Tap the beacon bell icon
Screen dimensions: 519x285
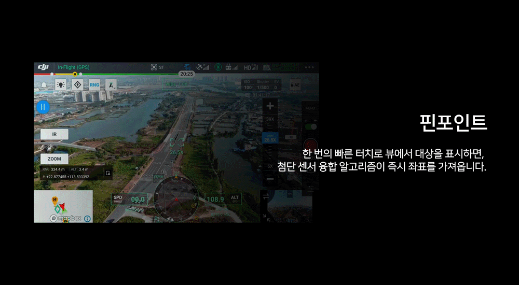44,85
